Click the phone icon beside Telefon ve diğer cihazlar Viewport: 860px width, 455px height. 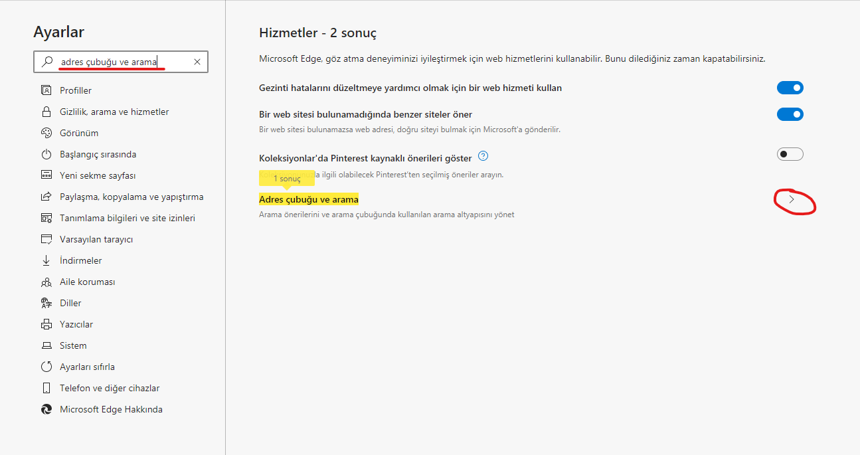46,388
